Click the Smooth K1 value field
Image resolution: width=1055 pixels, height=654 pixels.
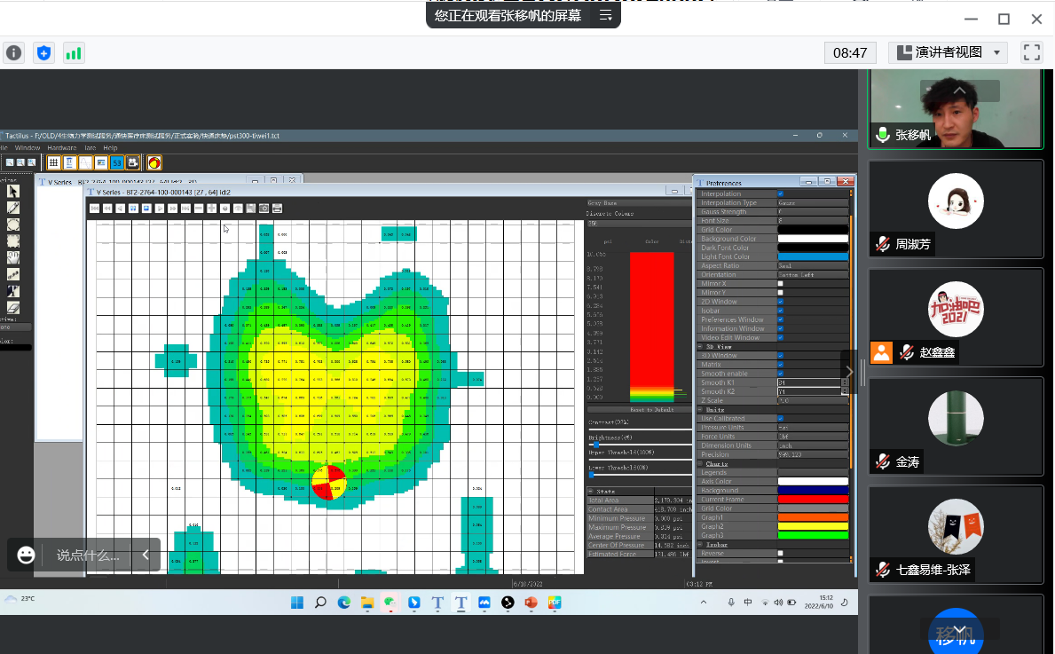point(809,382)
